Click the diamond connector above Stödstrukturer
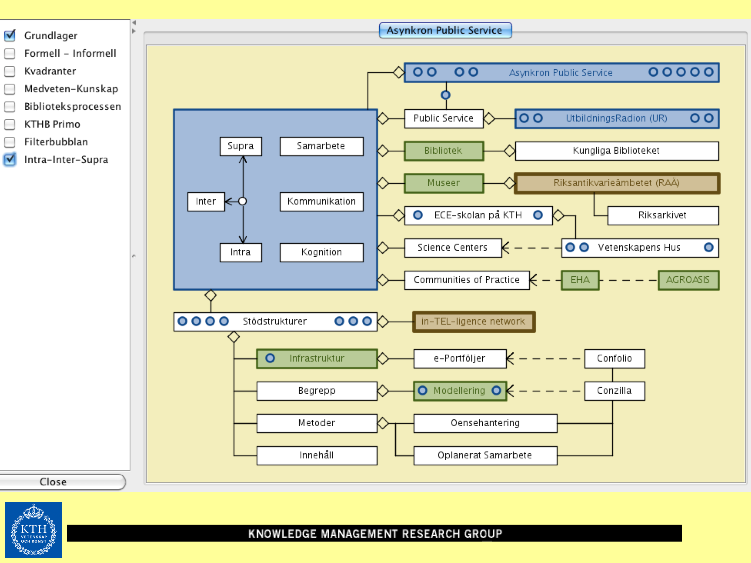 (211, 295)
